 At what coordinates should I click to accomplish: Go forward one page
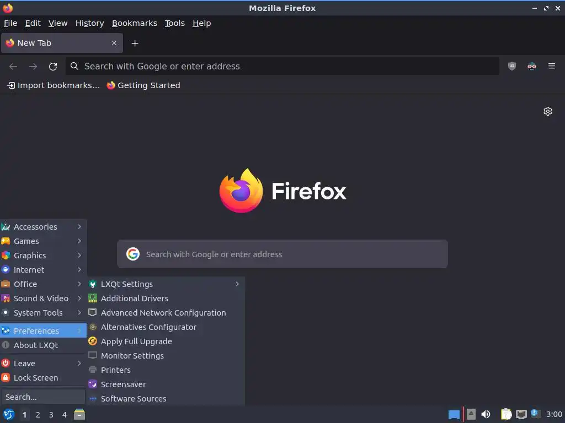pos(33,66)
